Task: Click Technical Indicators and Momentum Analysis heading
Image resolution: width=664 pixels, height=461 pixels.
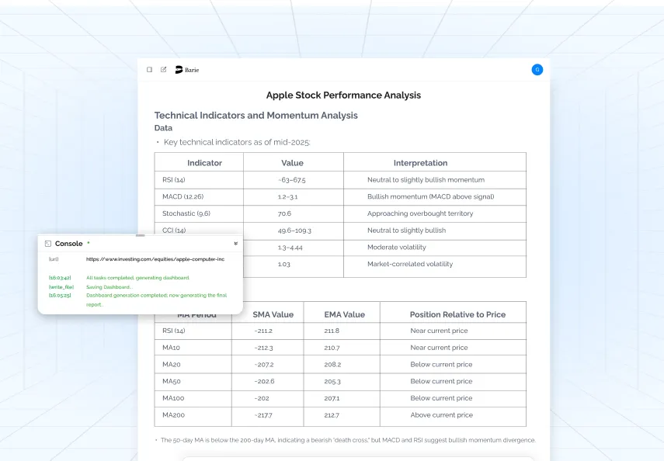Action: click(x=256, y=115)
